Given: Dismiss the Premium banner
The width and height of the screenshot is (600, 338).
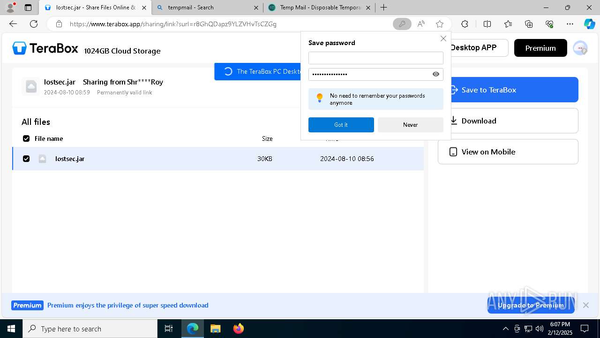Looking at the screenshot, I should [585, 305].
